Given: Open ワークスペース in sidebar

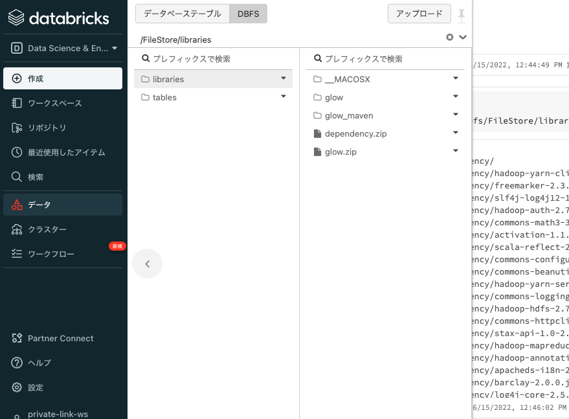Looking at the screenshot, I should [63, 103].
